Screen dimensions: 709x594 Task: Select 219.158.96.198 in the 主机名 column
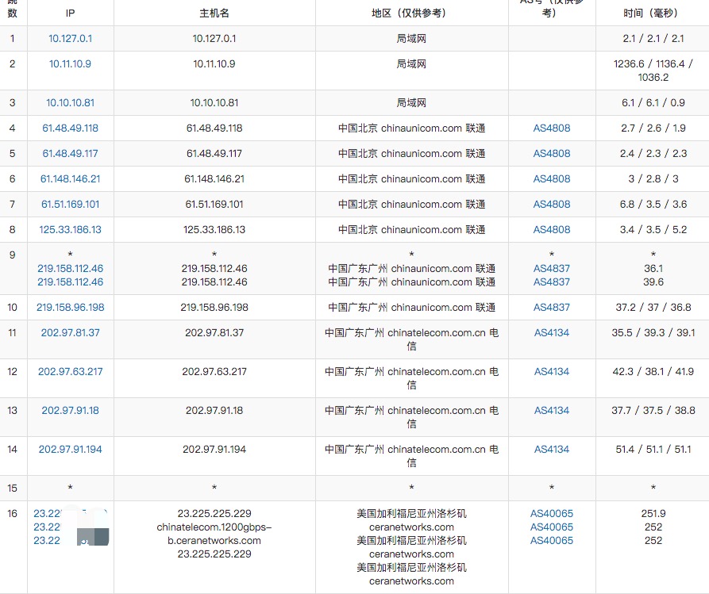click(214, 307)
